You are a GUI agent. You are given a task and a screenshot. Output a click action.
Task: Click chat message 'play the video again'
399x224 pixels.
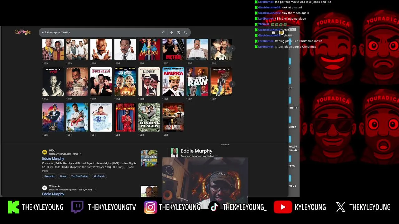coord(295,13)
